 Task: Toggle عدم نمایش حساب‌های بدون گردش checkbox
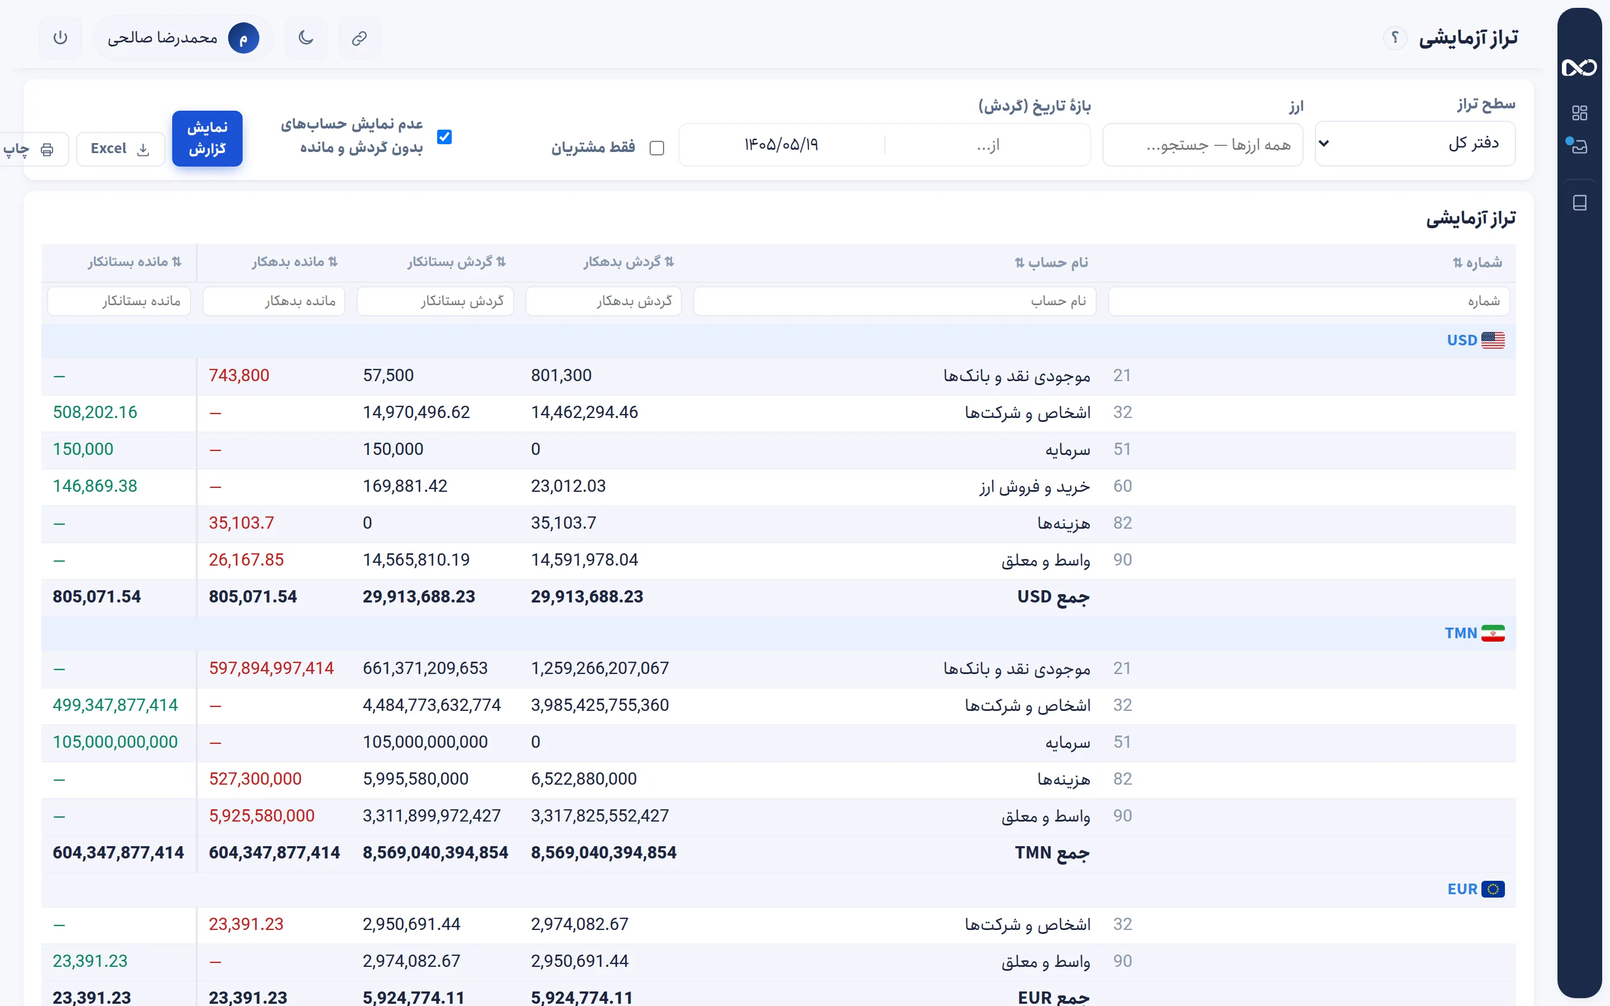click(x=444, y=136)
